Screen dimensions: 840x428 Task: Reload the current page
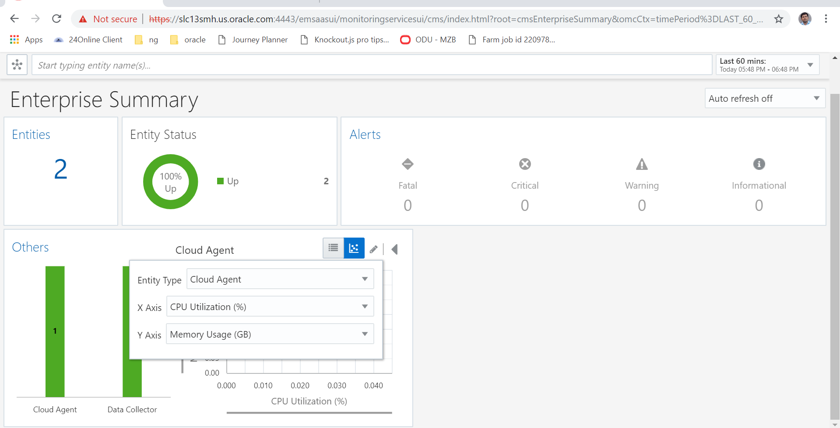pyautogui.click(x=56, y=19)
